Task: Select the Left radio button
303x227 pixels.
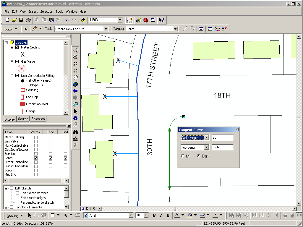Action: click(183, 156)
